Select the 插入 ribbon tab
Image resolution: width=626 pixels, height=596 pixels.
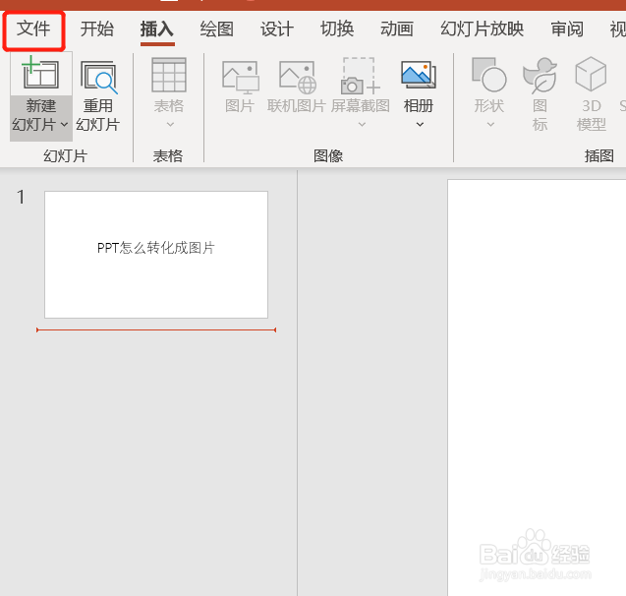coord(157,30)
